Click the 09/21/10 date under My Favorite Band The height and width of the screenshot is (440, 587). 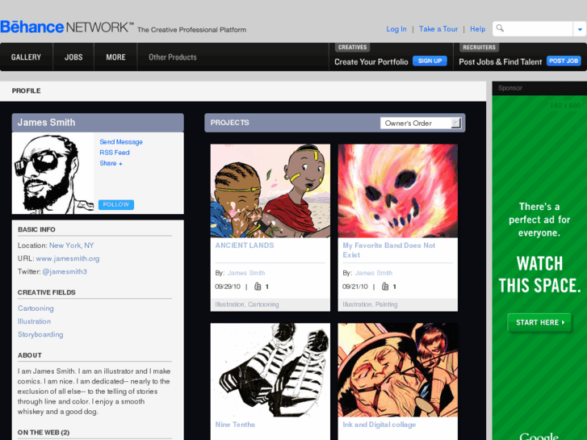355,287
